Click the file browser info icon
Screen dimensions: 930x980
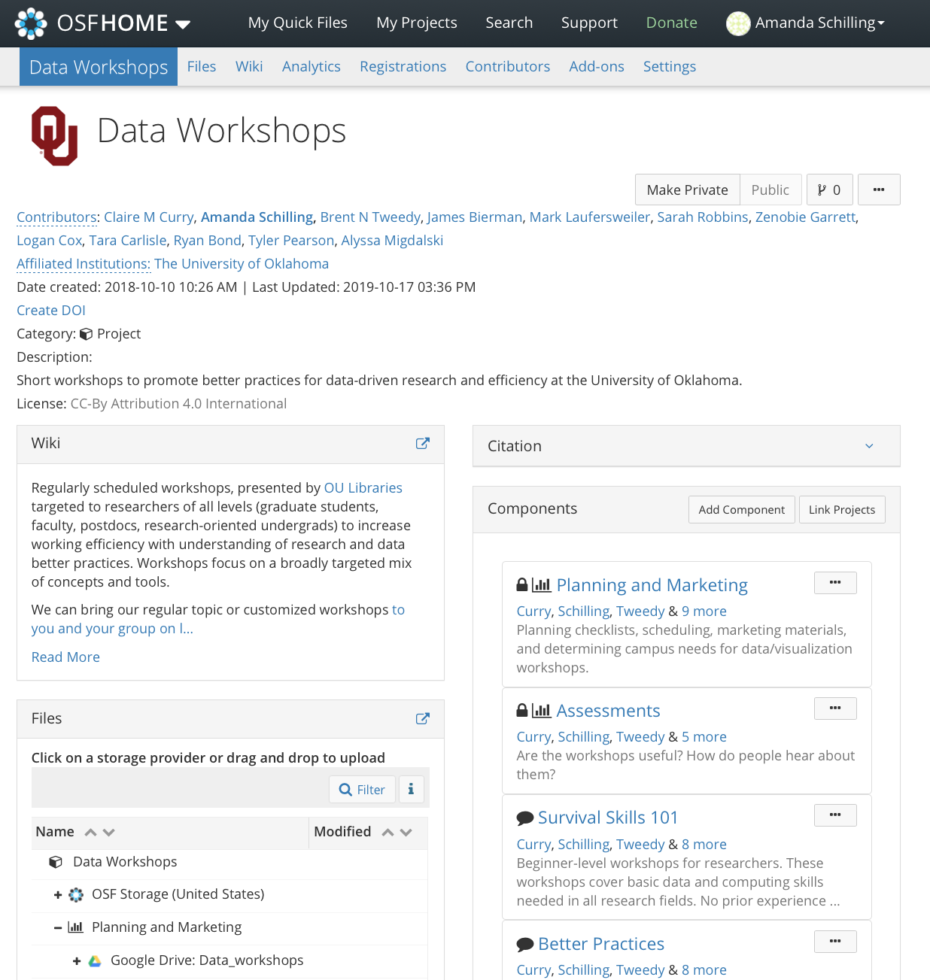[x=411, y=789]
